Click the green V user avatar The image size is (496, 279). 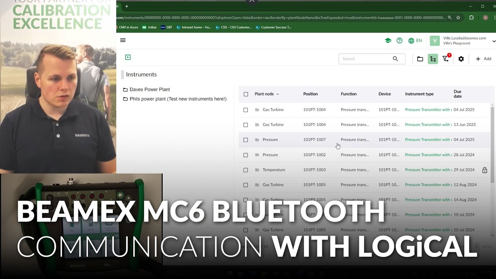(x=435, y=41)
